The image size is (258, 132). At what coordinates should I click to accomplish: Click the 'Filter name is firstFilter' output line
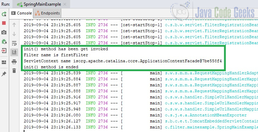tap(56, 55)
